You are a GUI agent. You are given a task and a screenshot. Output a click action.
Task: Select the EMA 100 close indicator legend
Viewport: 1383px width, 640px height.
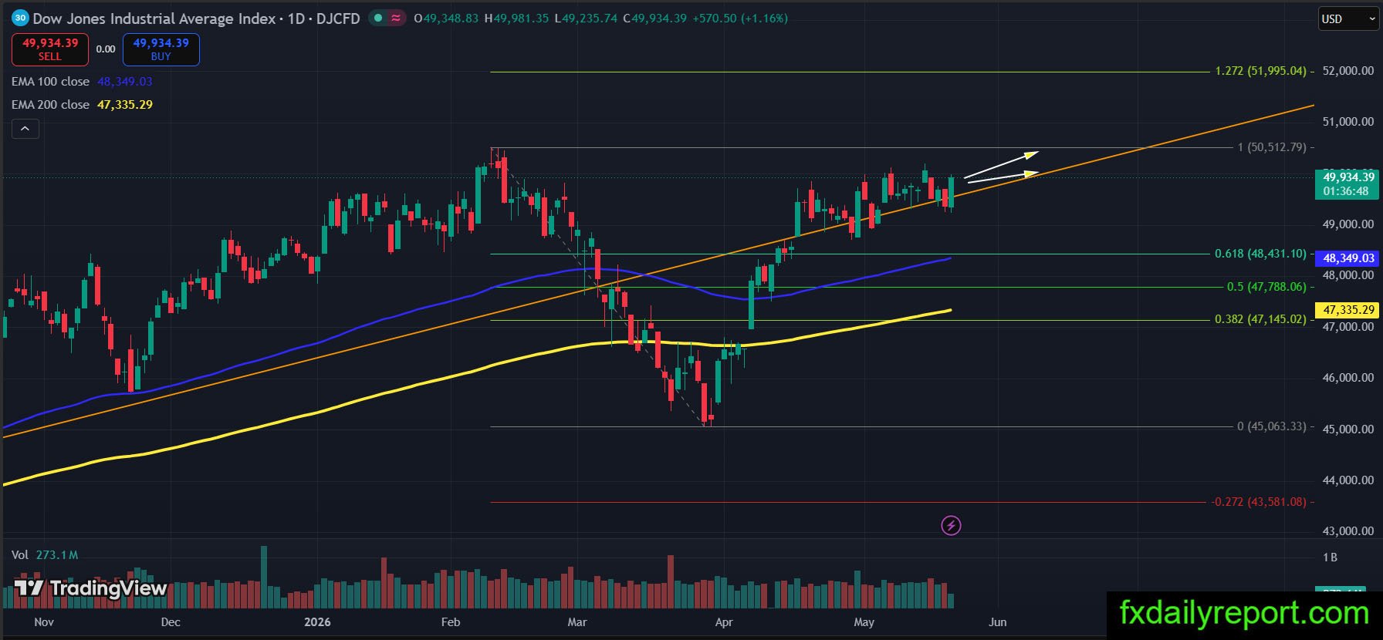[50, 82]
